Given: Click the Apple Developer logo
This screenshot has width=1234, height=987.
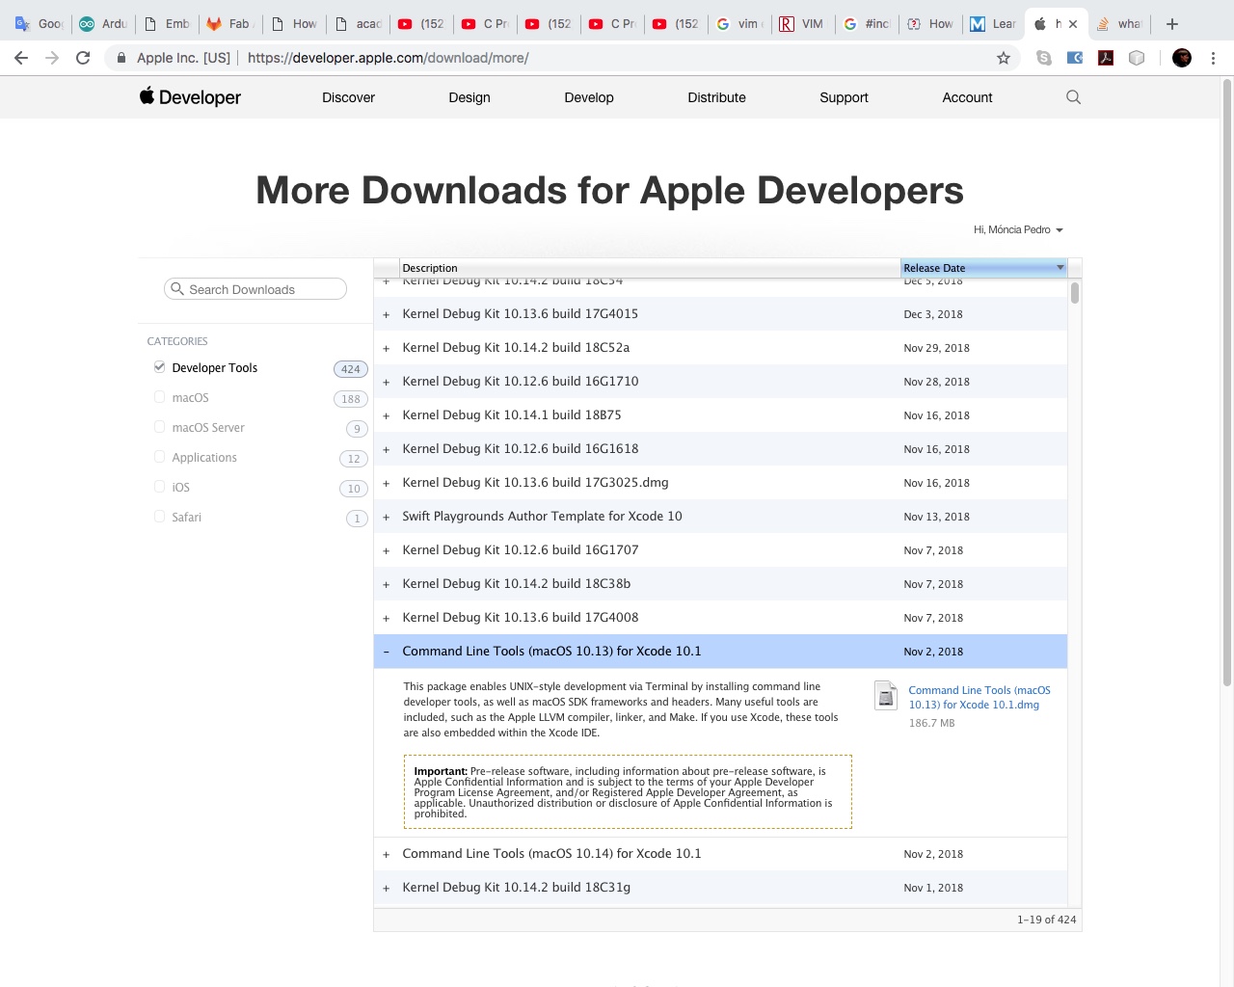Looking at the screenshot, I should click(190, 96).
